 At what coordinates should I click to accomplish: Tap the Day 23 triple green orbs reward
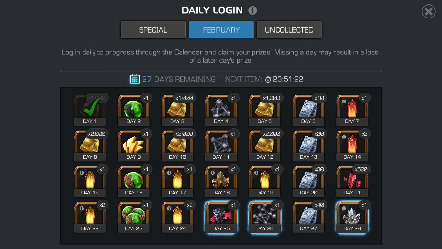[x=134, y=217]
